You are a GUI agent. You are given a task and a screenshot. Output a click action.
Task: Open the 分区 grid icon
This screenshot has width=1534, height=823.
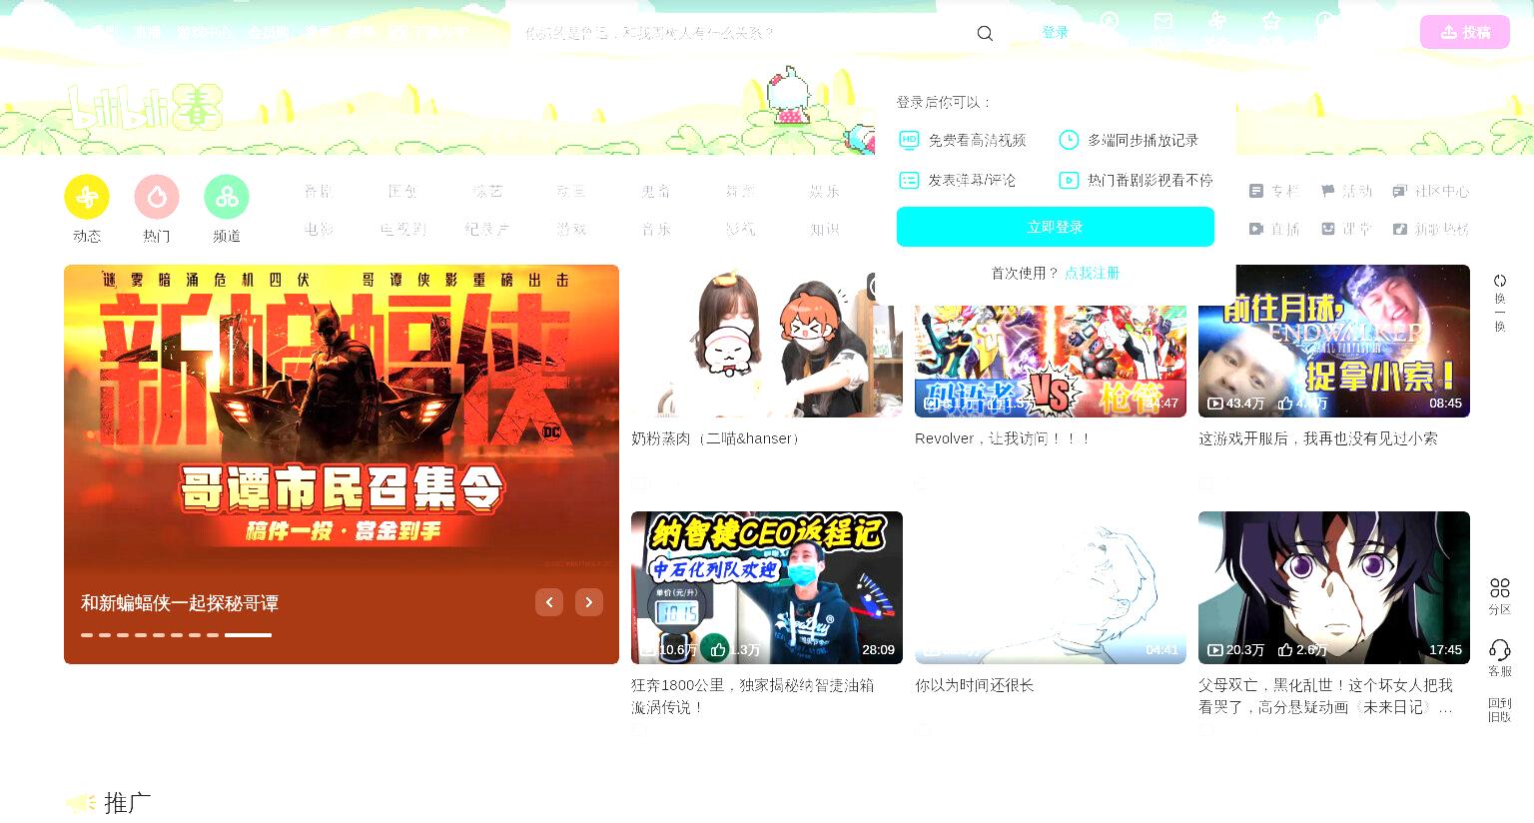(1500, 587)
